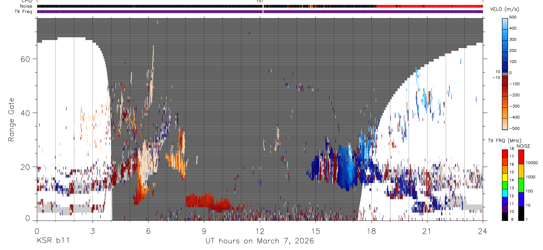
Task: Click the gray zero-velocity band in colorbar
Action: [x=505, y=73]
